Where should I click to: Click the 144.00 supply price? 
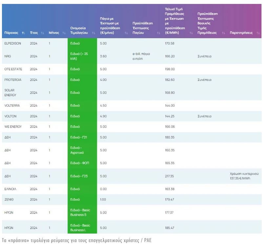170,105
